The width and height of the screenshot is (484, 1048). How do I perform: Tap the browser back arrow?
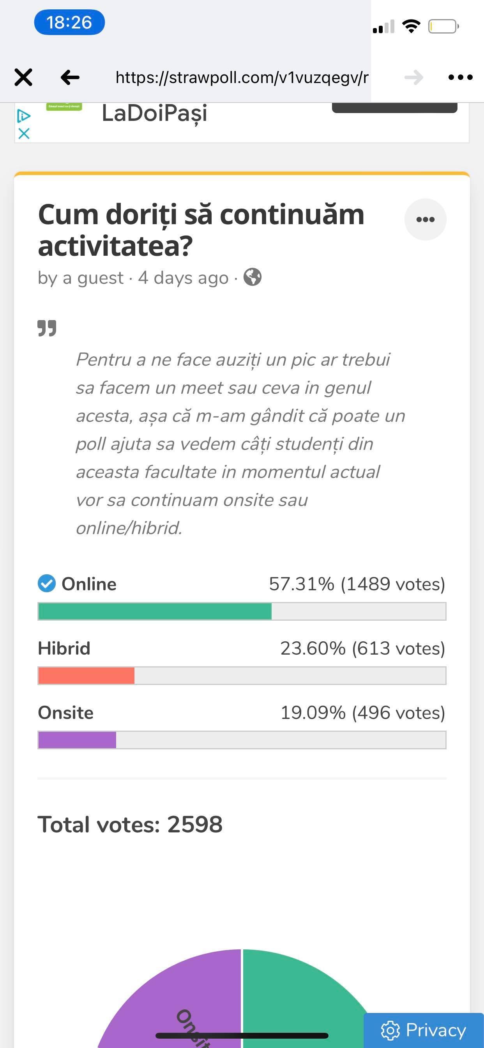tap(70, 77)
